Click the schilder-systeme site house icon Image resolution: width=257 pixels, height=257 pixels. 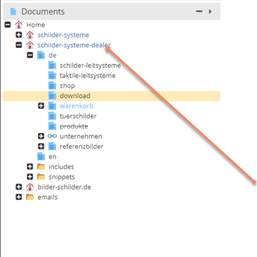pos(30,35)
